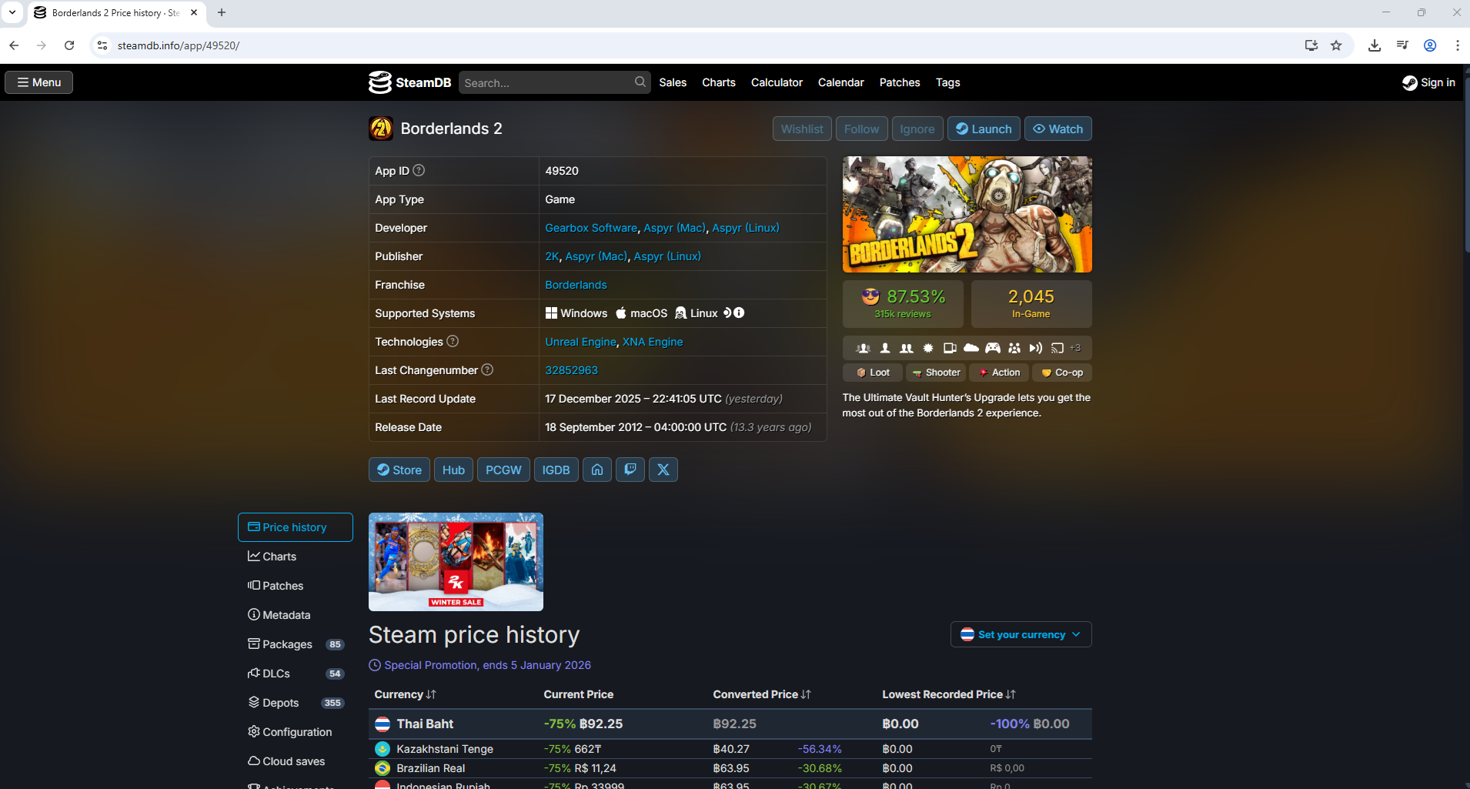Select the Depots sidebar tab
This screenshot has height=789, width=1470.
tap(296, 703)
